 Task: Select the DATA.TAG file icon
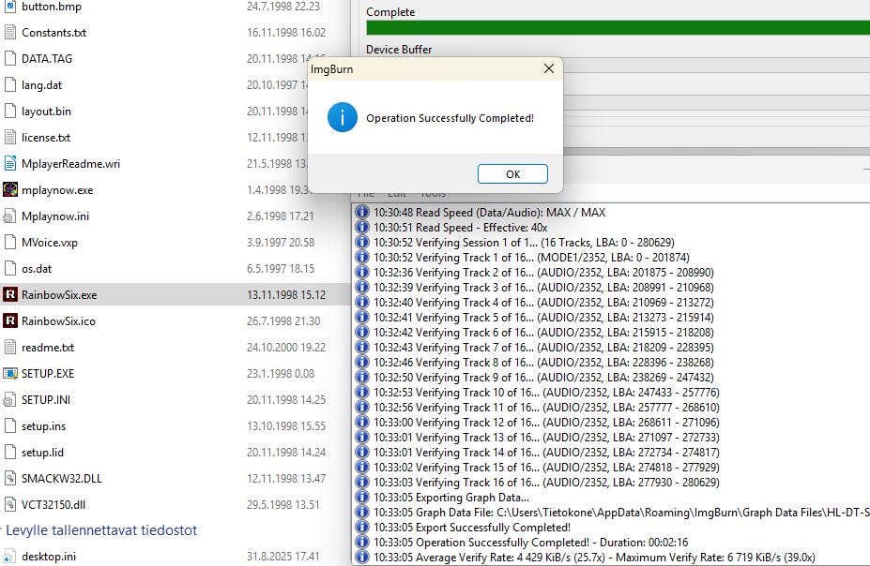(x=9, y=58)
